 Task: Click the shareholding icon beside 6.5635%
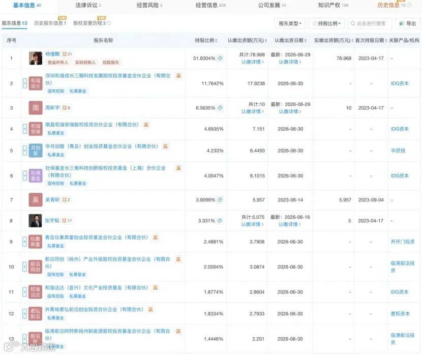(x=220, y=108)
